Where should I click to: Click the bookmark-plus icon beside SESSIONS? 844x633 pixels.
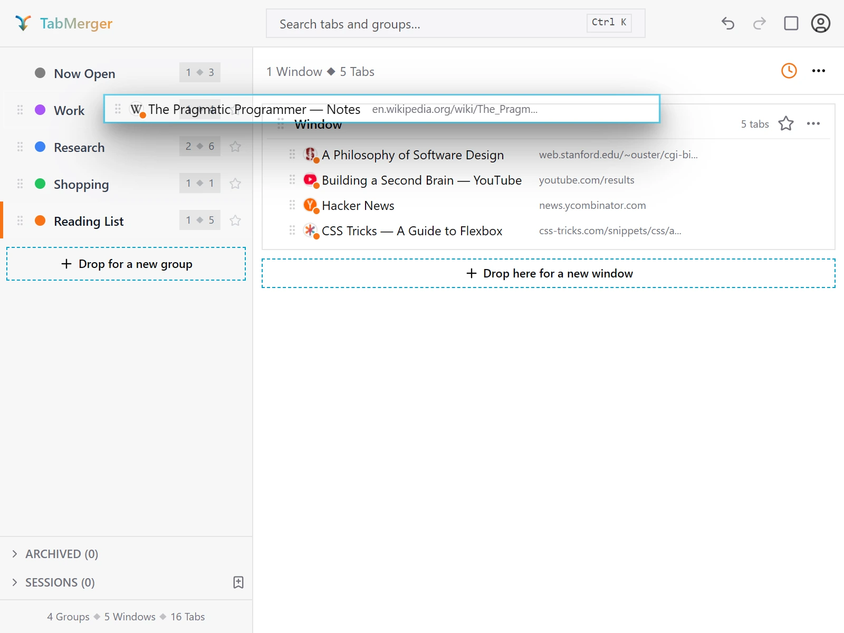click(238, 582)
